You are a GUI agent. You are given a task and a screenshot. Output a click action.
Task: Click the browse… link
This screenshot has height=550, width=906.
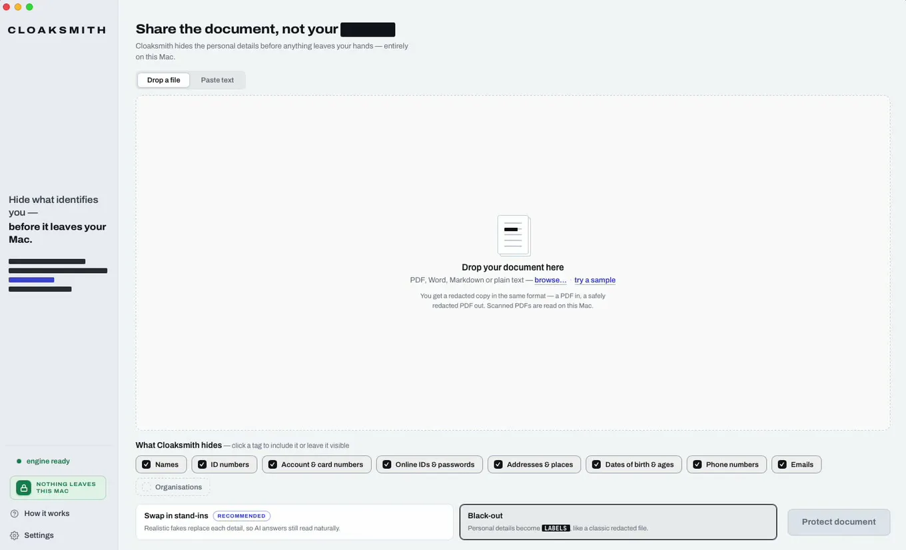[550, 280]
